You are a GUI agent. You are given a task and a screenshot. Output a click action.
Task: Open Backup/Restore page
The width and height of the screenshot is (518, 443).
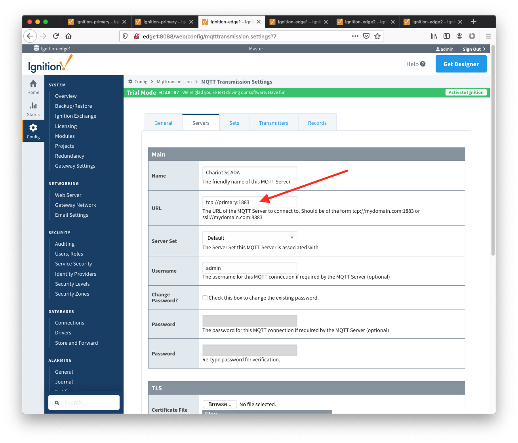[x=74, y=106]
